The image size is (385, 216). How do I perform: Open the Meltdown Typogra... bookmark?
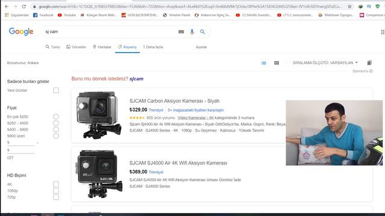336,15
